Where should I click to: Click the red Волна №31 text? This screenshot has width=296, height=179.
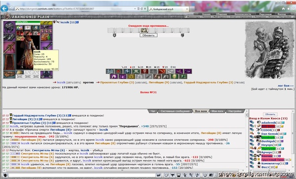(148, 92)
